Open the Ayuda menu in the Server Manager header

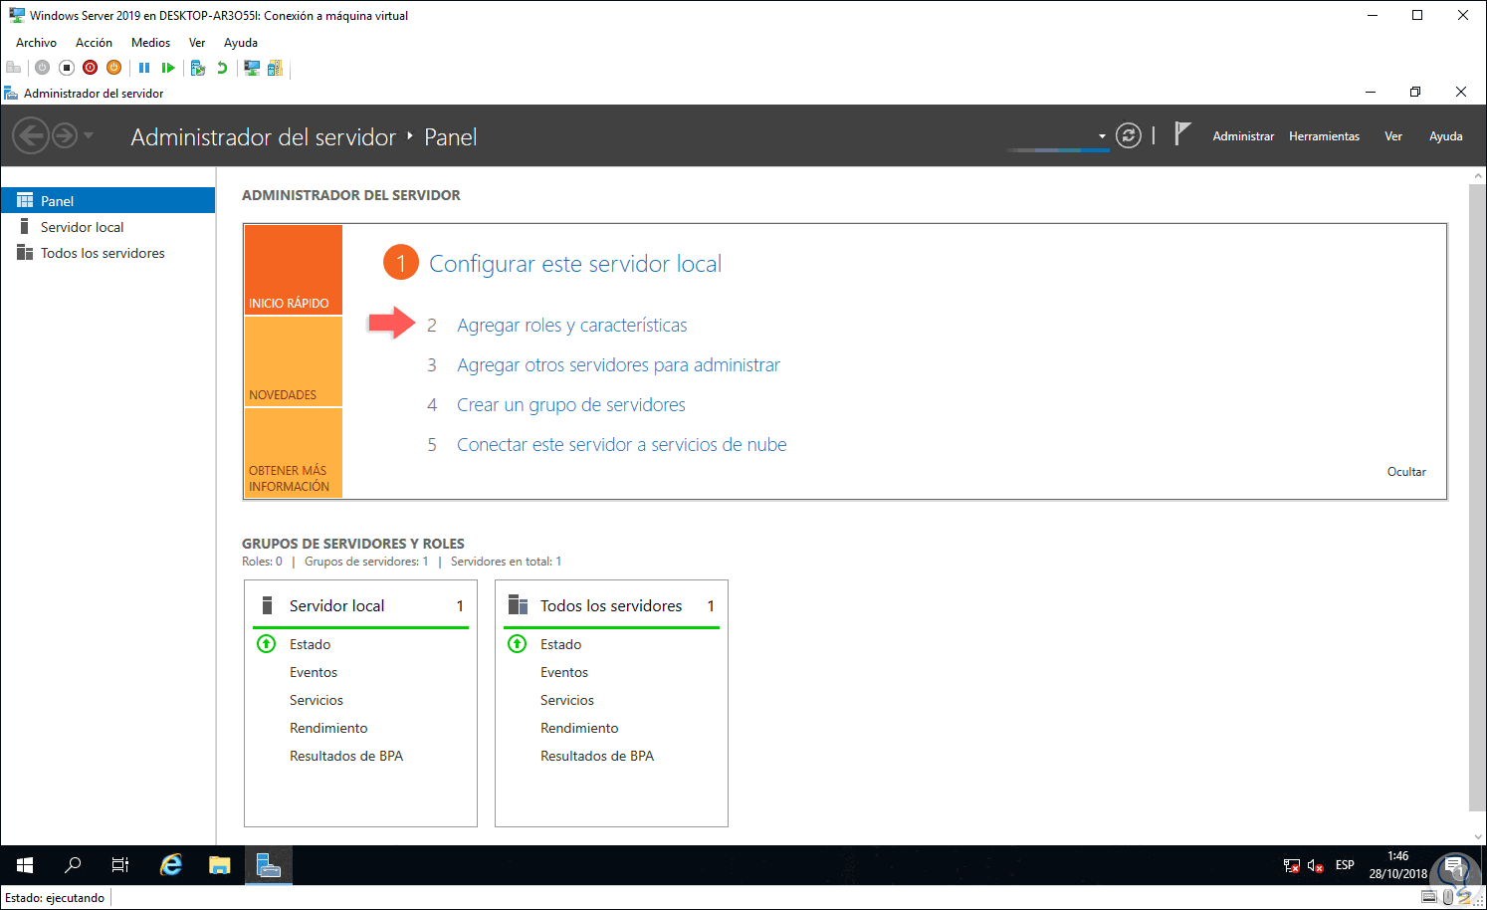[x=1445, y=136]
